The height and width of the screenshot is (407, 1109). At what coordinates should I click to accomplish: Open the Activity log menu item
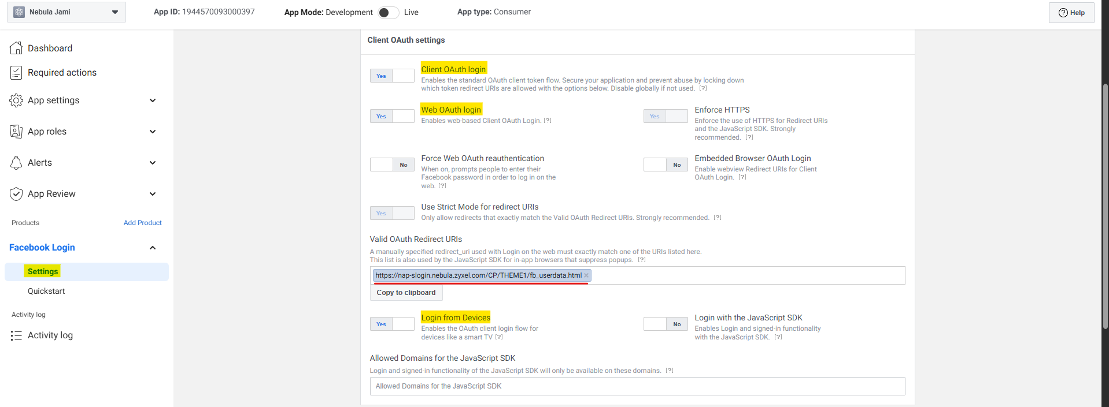tap(50, 335)
